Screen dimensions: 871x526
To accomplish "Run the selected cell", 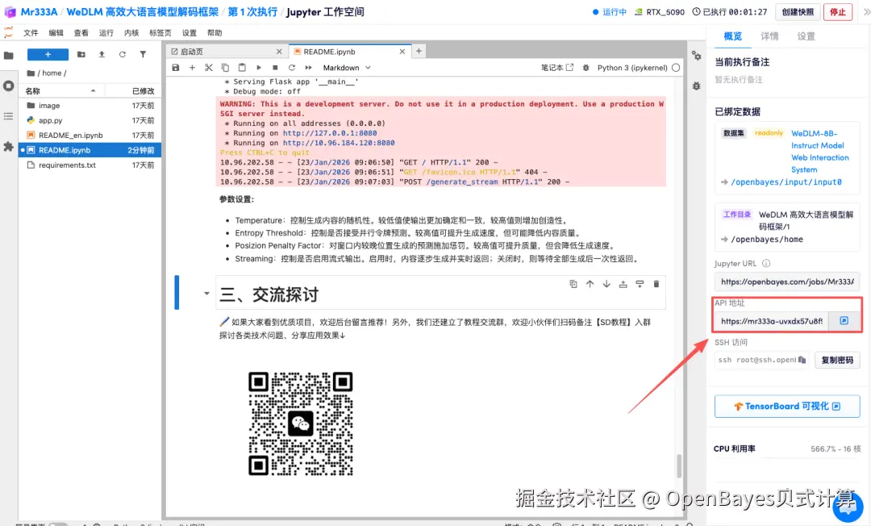I will point(259,68).
